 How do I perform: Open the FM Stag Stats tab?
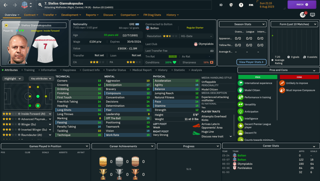[152, 15]
